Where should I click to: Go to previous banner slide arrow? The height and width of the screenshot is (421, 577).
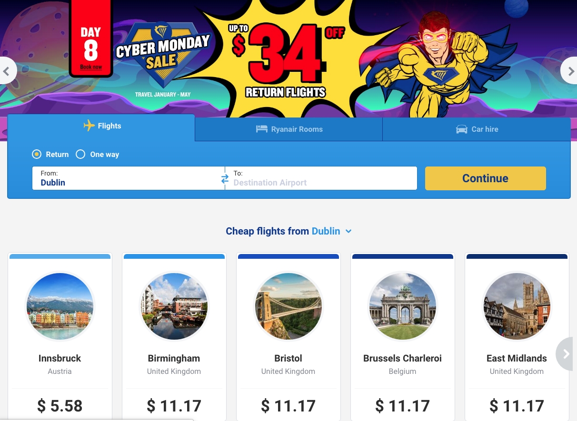pyautogui.click(x=6, y=71)
